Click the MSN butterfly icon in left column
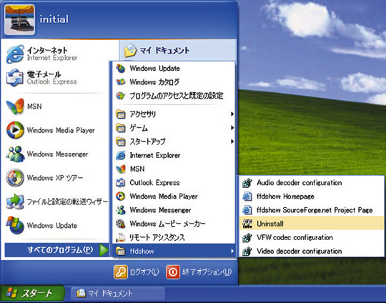Screen dimensions: 386x303 tap(15, 106)
